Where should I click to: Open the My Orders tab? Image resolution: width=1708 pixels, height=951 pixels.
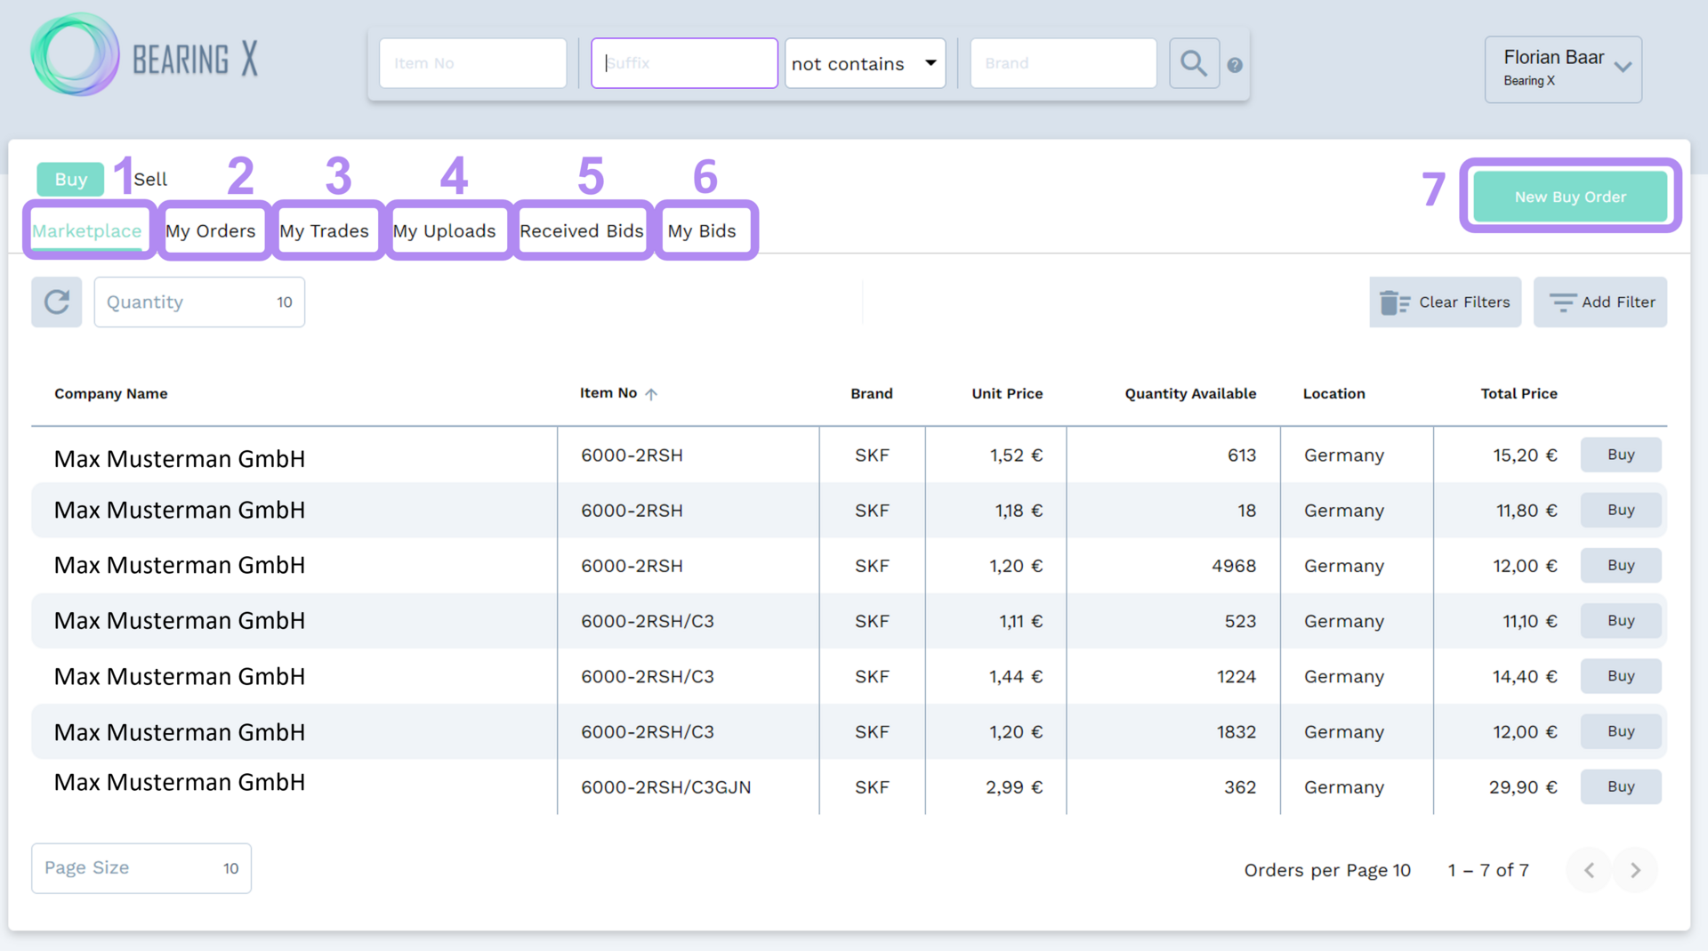tap(211, 231)
